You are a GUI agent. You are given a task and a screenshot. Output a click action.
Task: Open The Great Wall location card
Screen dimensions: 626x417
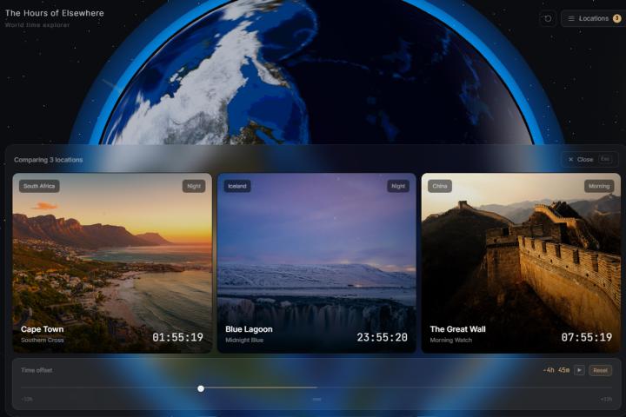pyautogui.click(x=521, y=263)
